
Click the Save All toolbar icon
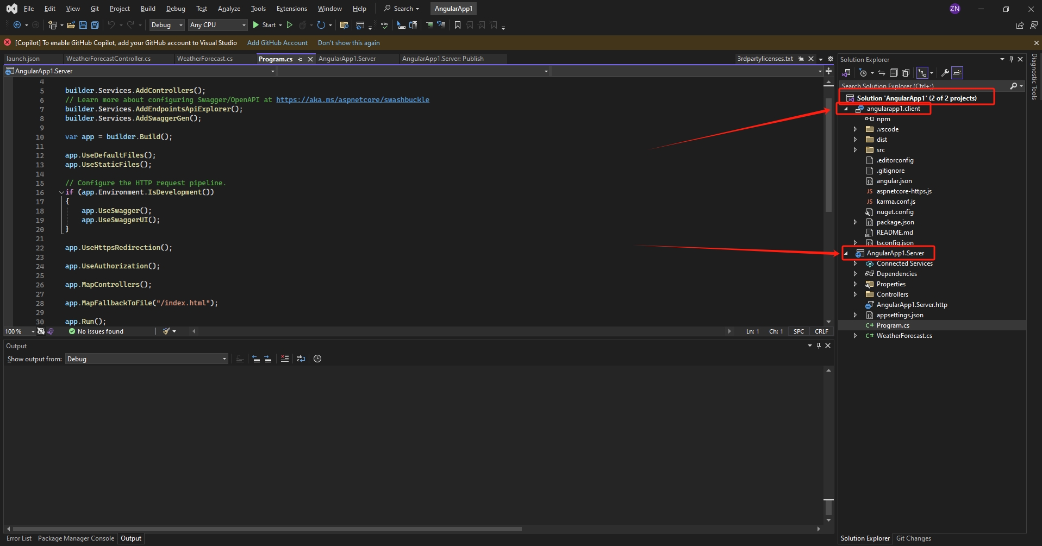pyautogui.click(x=95, y=25)
